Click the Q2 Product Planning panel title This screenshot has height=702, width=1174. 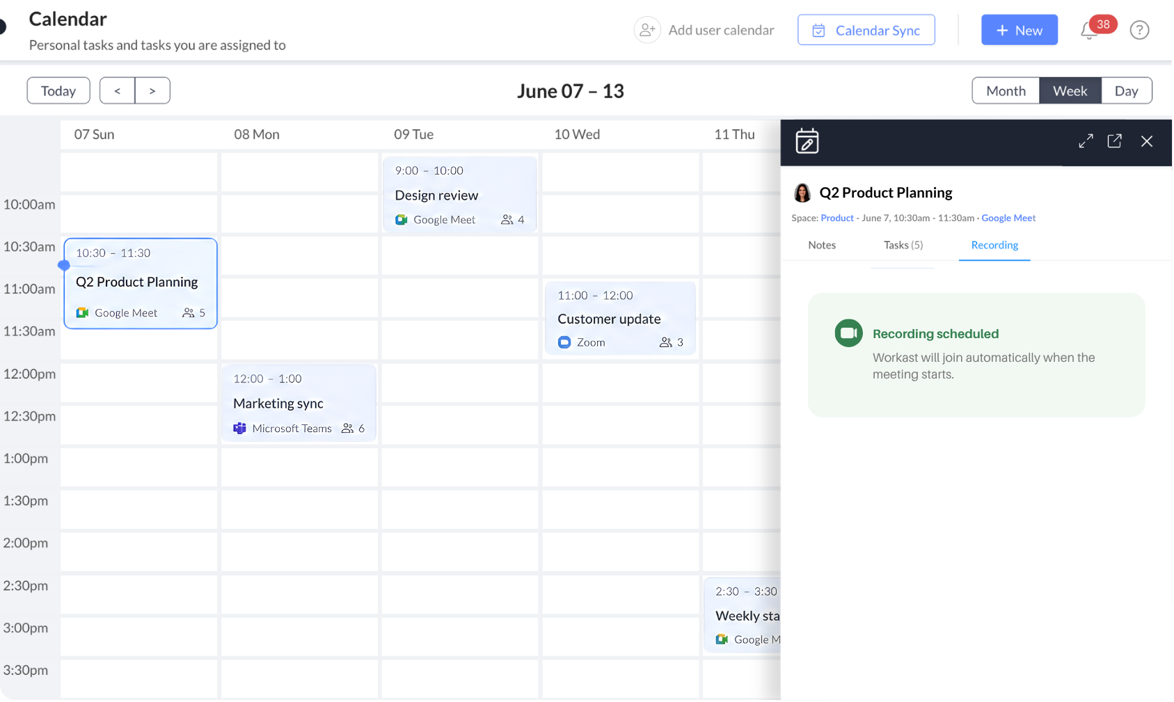pos(886,193)
